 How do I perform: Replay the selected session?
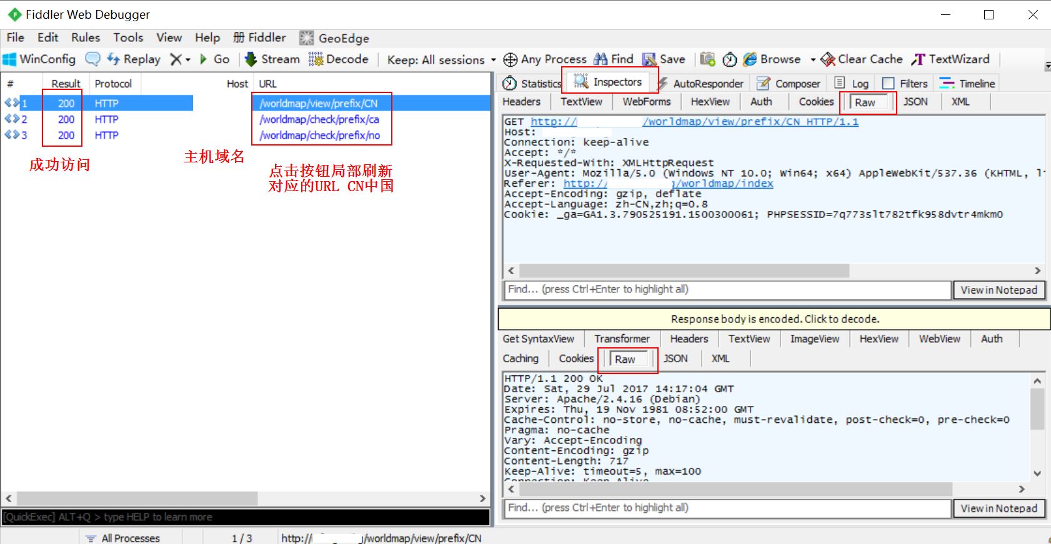click(134, 59)
